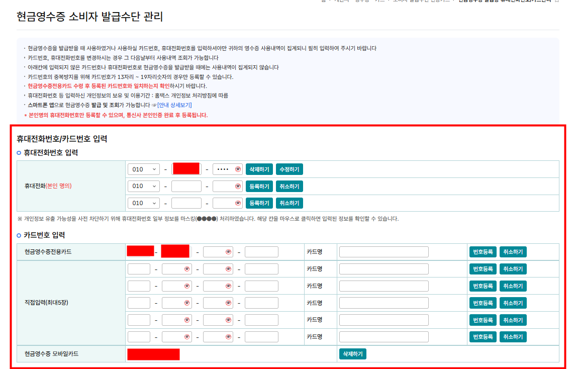The height and width of the screenshot is (369, 575).
Task: Click 취소하기 for 현금영수증전용카드 row
Action: tap(513, 252)
